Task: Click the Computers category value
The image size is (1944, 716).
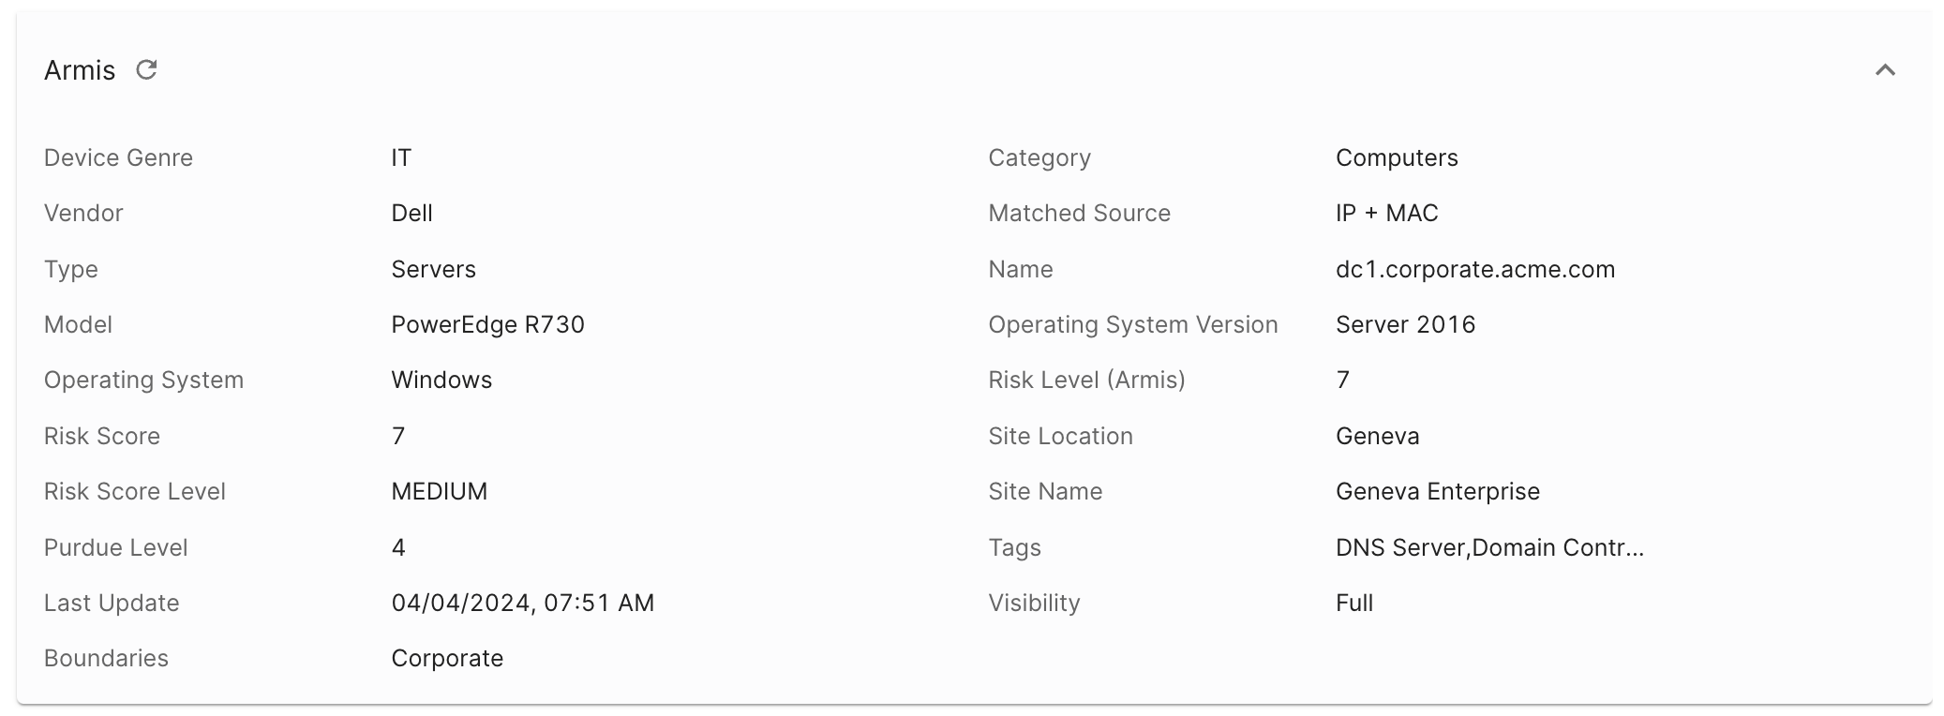Action: click(x=1397, y=158)
